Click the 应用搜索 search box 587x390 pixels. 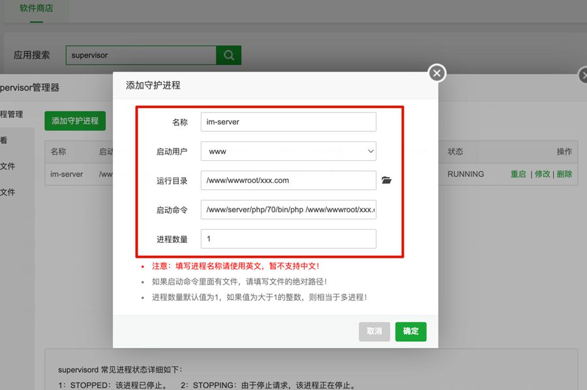(140, 55)
